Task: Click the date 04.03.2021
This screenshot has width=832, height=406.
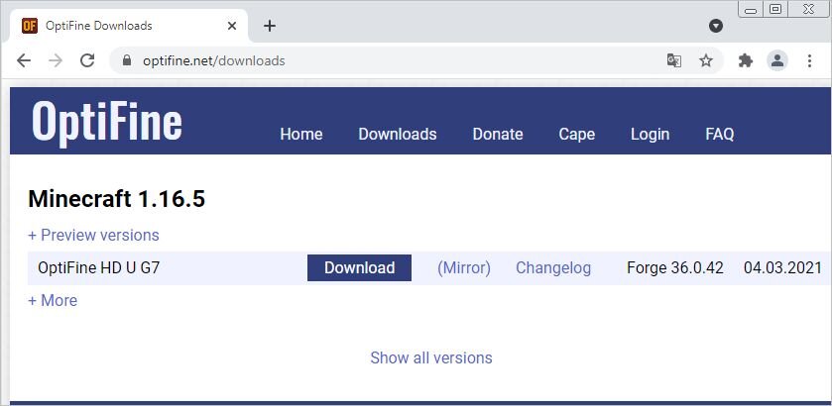Action: tap(782, 267)
